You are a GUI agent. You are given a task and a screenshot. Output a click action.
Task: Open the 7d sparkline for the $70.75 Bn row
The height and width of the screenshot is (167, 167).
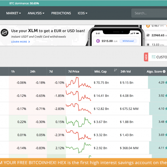click(x=78, y=82)
